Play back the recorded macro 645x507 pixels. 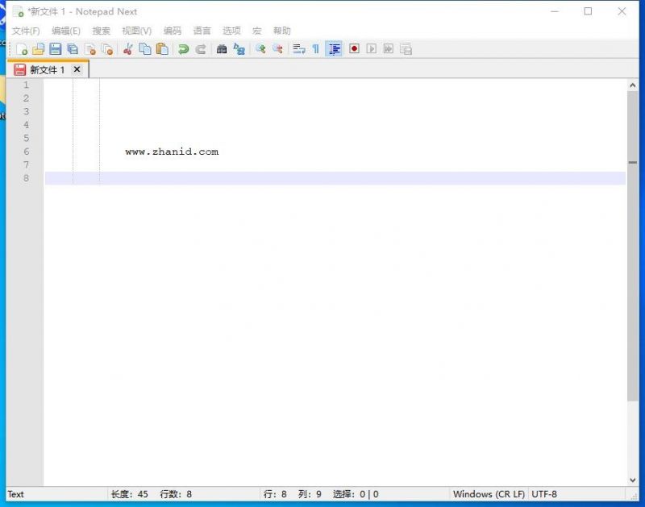(x=372, y=49)
